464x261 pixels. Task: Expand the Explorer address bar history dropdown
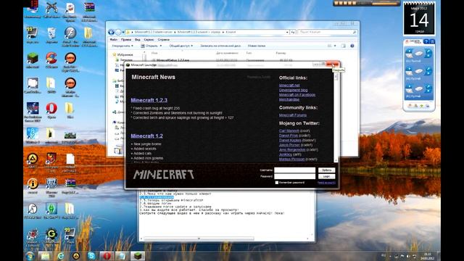(x=287, y=32)
